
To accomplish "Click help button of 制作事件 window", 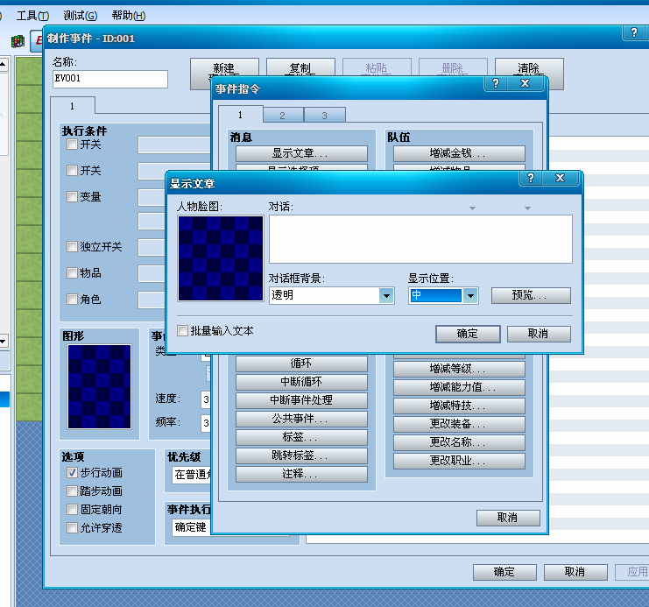I will click(x=634, y=32).
